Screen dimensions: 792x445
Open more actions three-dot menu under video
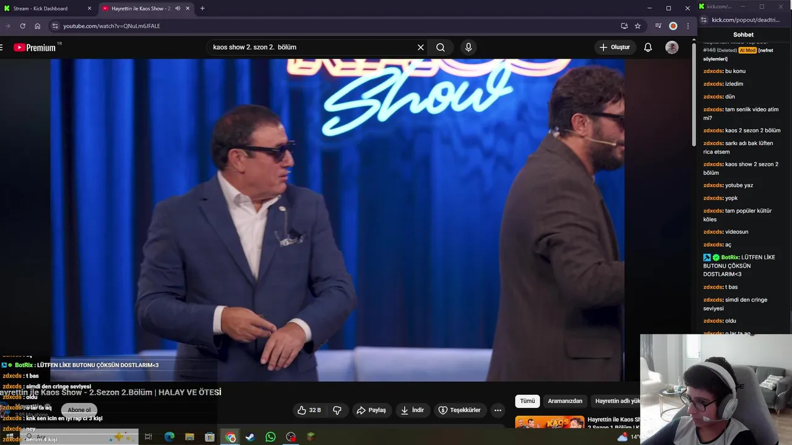point(497,410)
